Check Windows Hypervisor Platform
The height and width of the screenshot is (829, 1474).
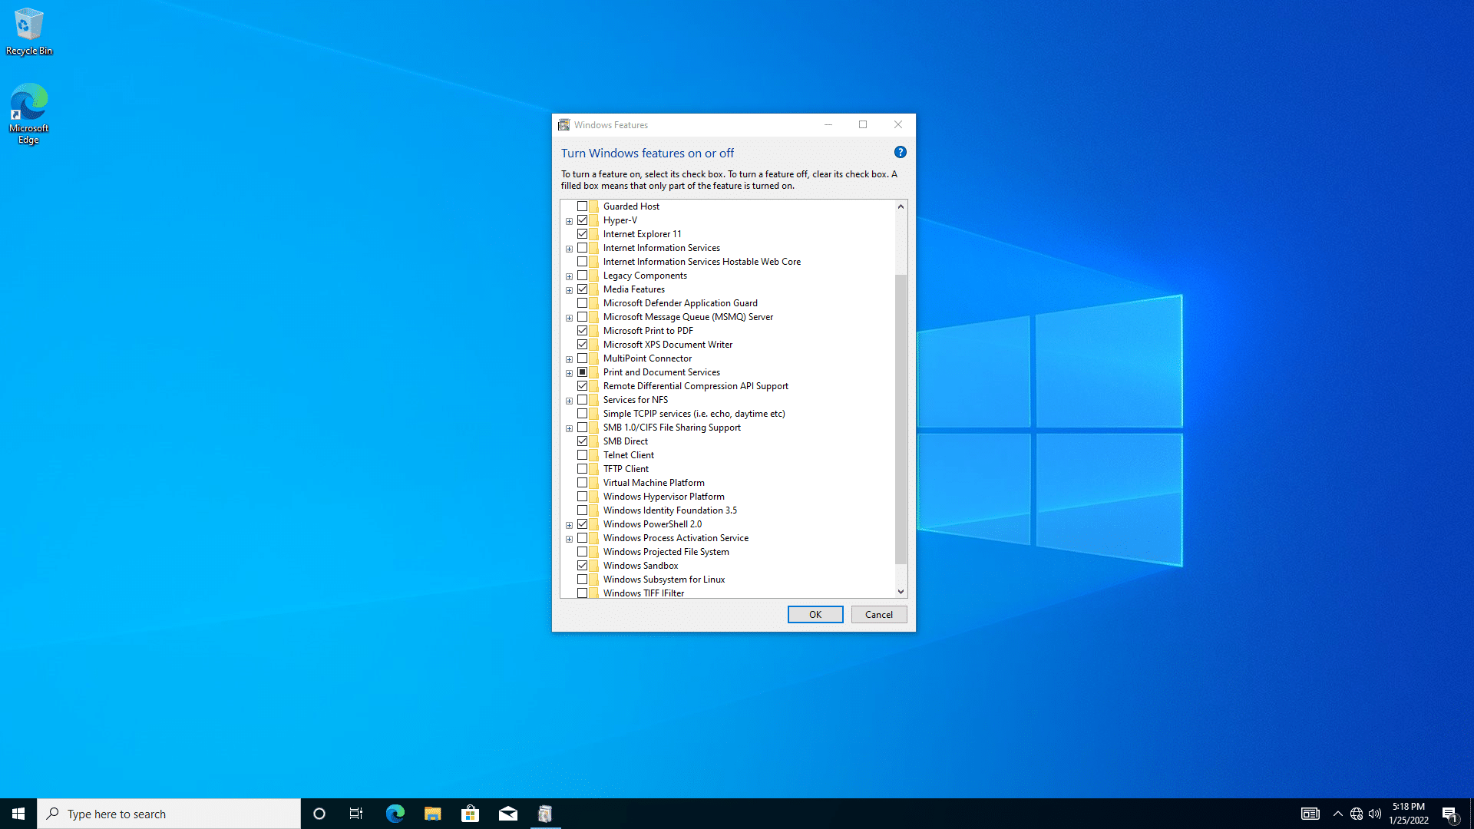[x=583, y=497]
